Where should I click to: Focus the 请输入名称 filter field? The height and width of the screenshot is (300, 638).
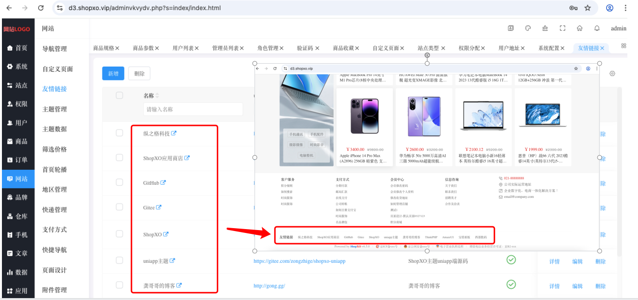pyautogui.click(x=193, y=109)
